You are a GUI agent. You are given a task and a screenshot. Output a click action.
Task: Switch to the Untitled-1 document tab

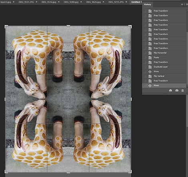(136, 2)
